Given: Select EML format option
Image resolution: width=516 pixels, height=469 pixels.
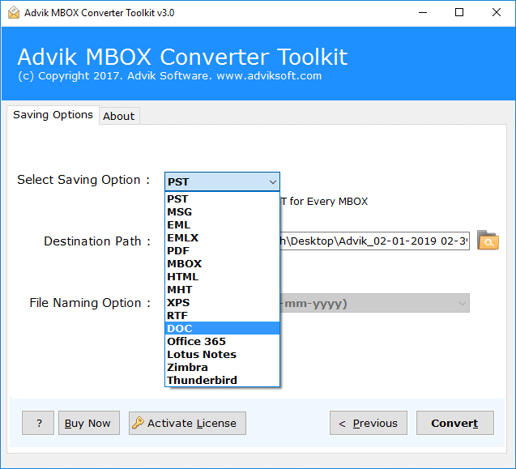Looking at the screenshot, I should coord(222,225).
